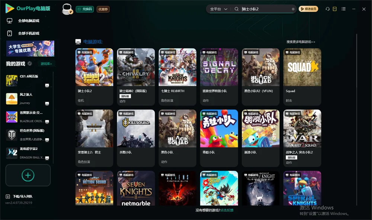The width and height of the screenshot is (372, 220).
Task: Open the 战争之人 突击小队2 card
Action: 302,138
